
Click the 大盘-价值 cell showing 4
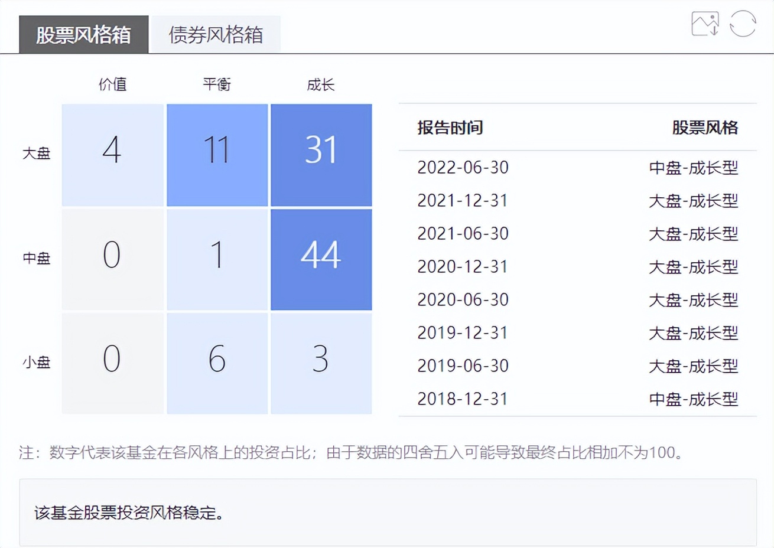(112, 154)
